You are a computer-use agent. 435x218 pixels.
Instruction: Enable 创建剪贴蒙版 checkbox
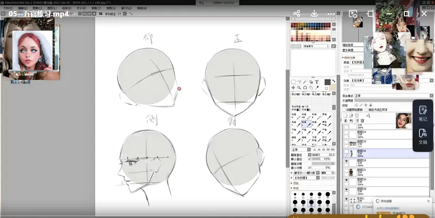(x=344, y=109)
